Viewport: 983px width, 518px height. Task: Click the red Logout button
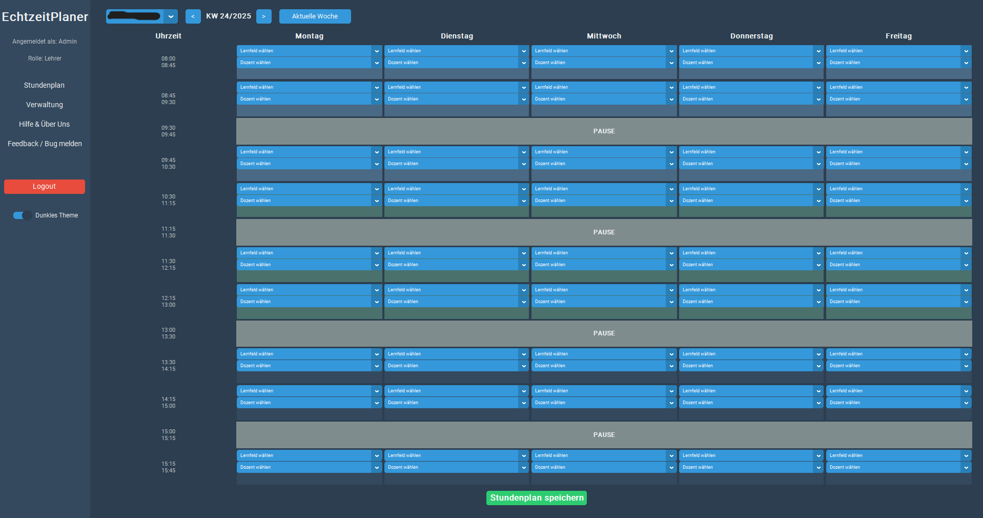point(45,187)
